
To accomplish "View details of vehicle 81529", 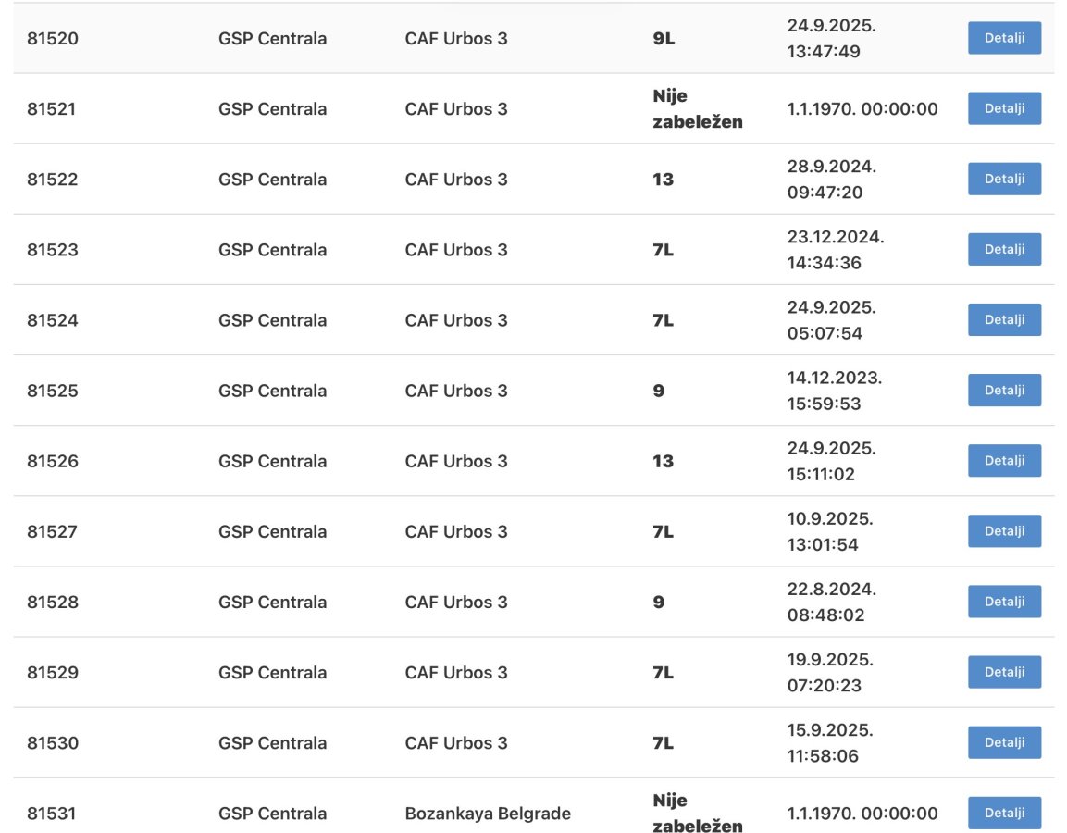I will (x=1004, y=672).
